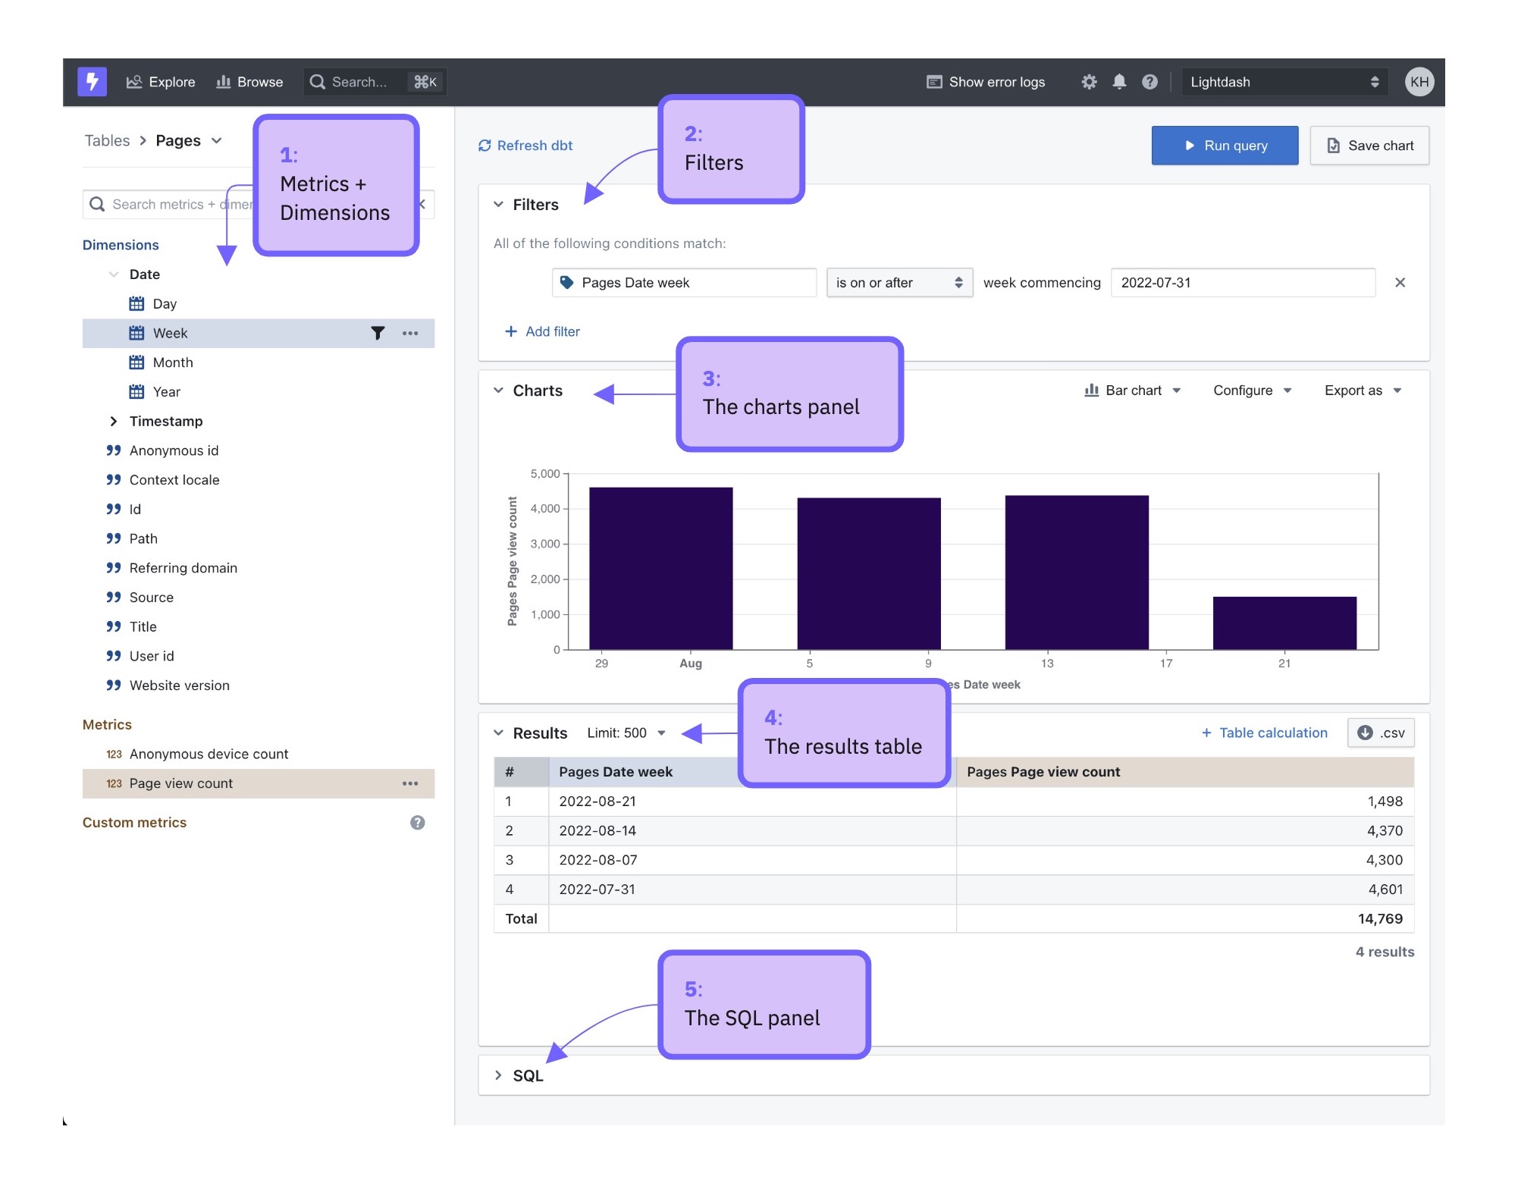Open the 'is on or after' operator dropdown
This screenshot has width=1518, height=1183.
(899, 283)
